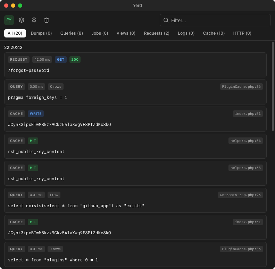
Task: Switch to the Dumps (0) tab
Action: 41,33
